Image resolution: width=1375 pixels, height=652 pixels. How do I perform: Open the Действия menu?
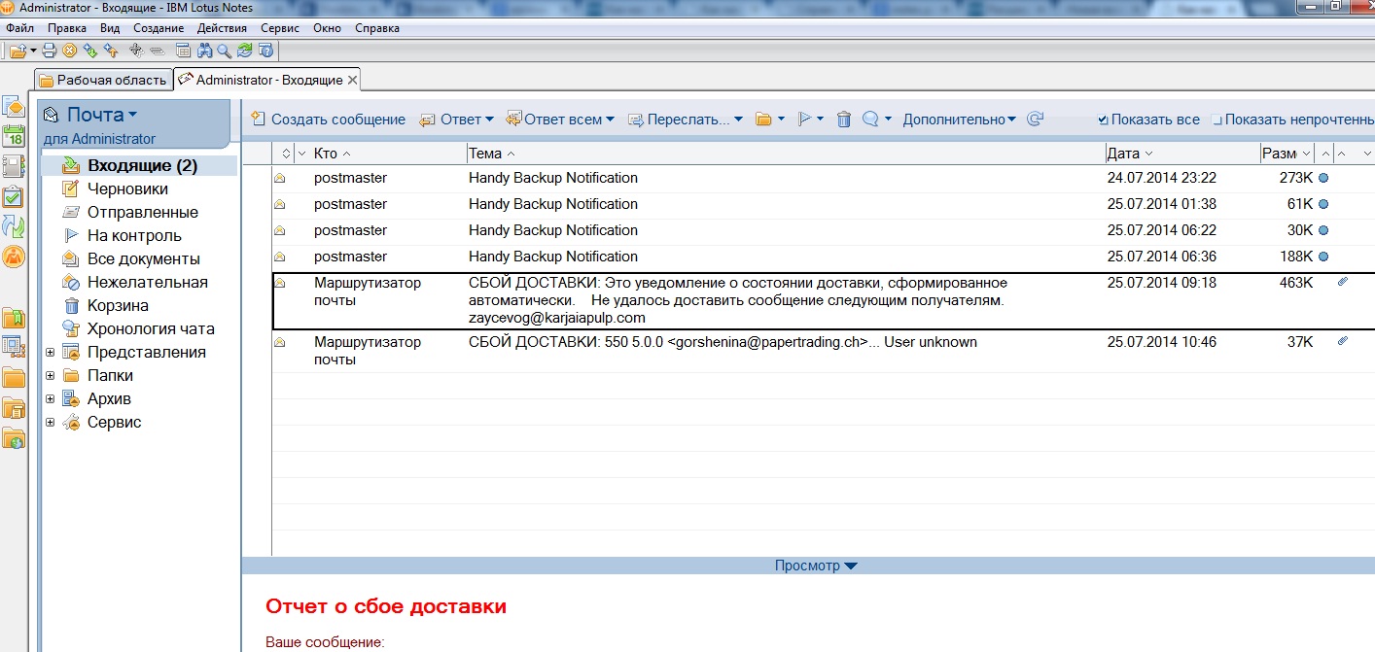click(222, 28)
